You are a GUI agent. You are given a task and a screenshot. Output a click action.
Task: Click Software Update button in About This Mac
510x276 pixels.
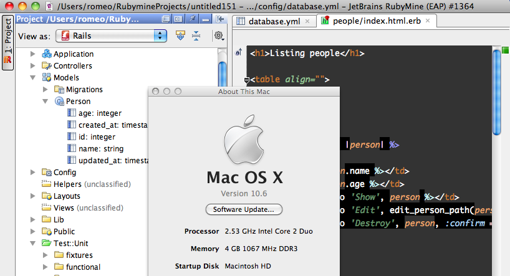pyautogui.click(x=244, y=209)
